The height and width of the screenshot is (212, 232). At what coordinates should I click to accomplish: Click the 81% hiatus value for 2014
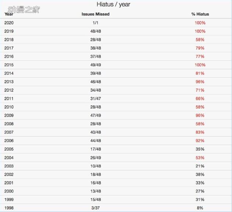pos(200,73)
